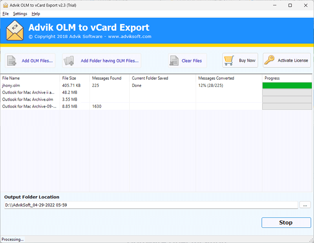Image resolution: width=314 pixels, height=243 pixels.
Task: Click the Advik OLM to vCard Export banner title
Action: [x=89, y=28]
